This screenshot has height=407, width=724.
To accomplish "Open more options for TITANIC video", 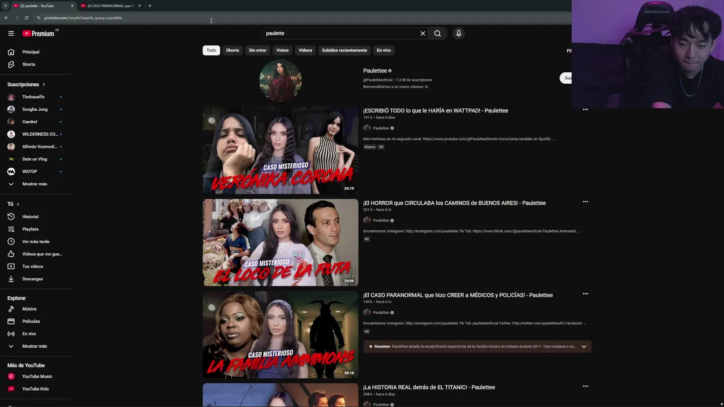I will [585, 387].
